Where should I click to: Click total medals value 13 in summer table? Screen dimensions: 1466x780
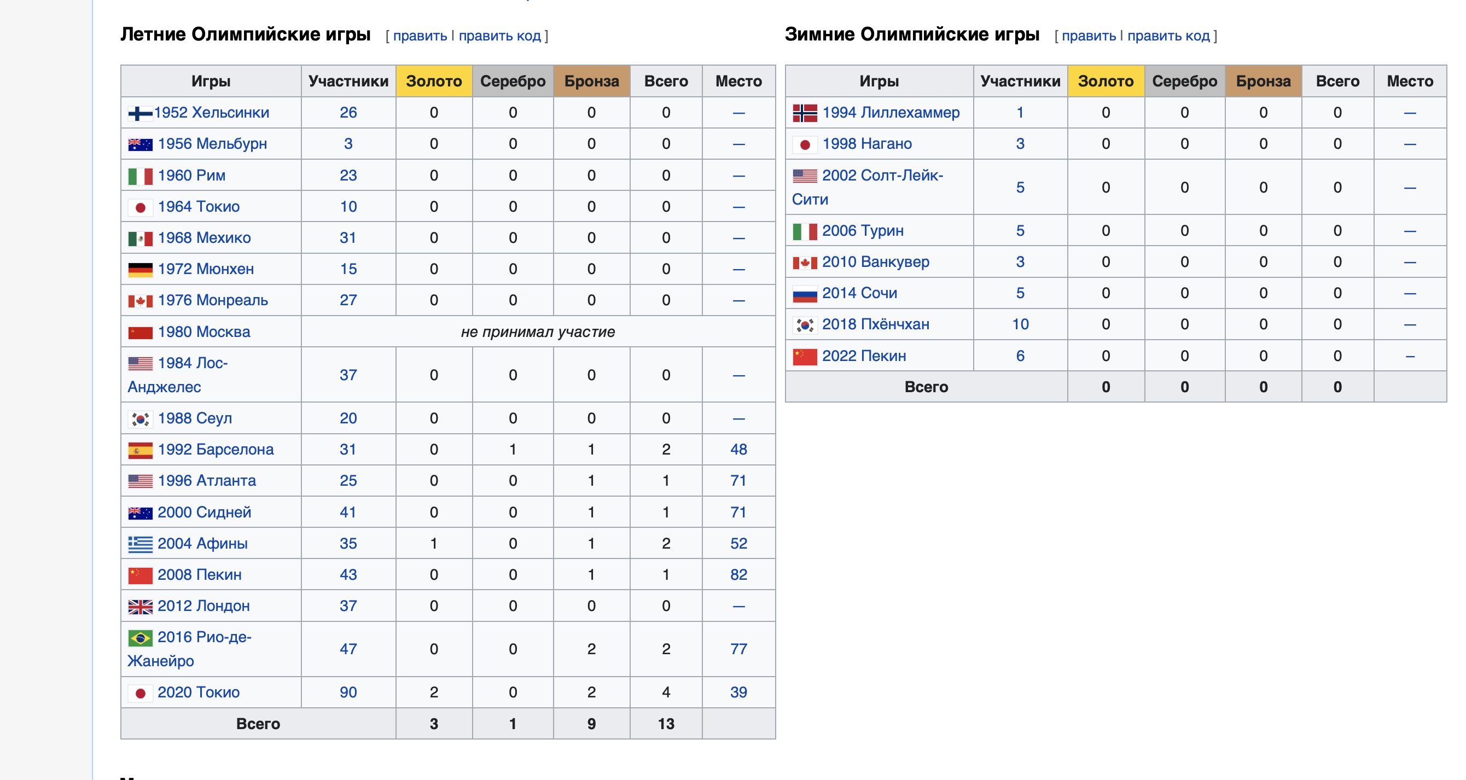coord(666,724)
